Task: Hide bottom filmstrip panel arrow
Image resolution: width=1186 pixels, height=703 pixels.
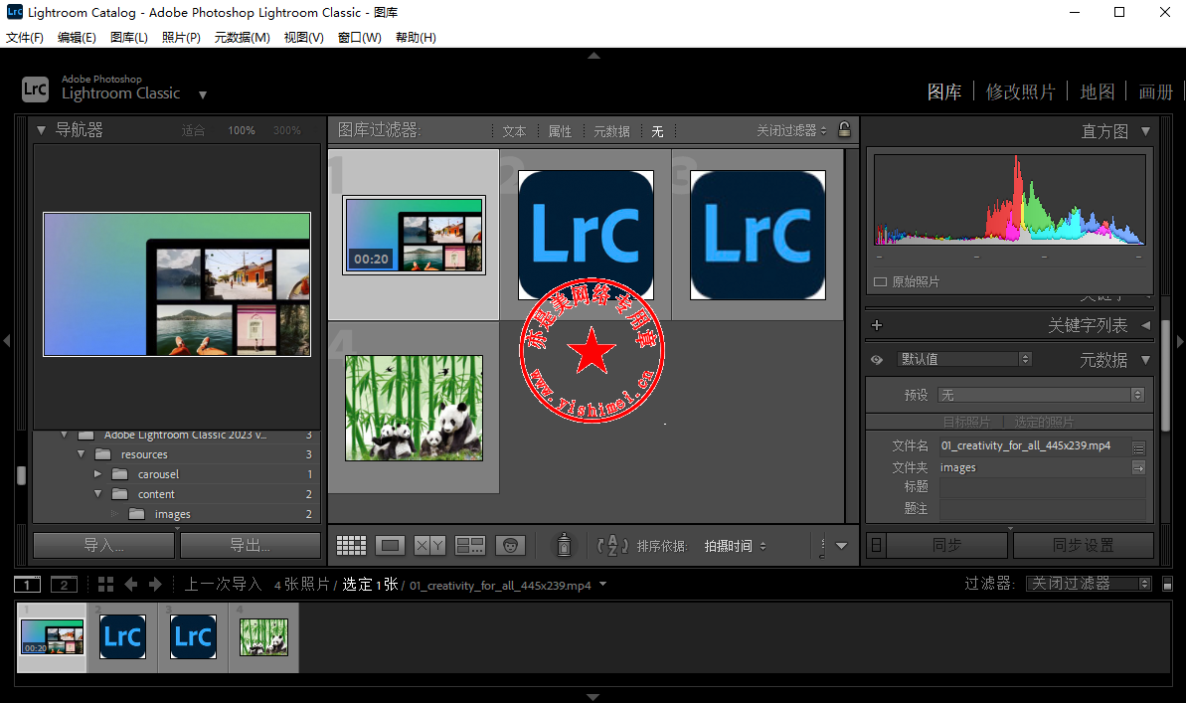Action: (593, 697)
